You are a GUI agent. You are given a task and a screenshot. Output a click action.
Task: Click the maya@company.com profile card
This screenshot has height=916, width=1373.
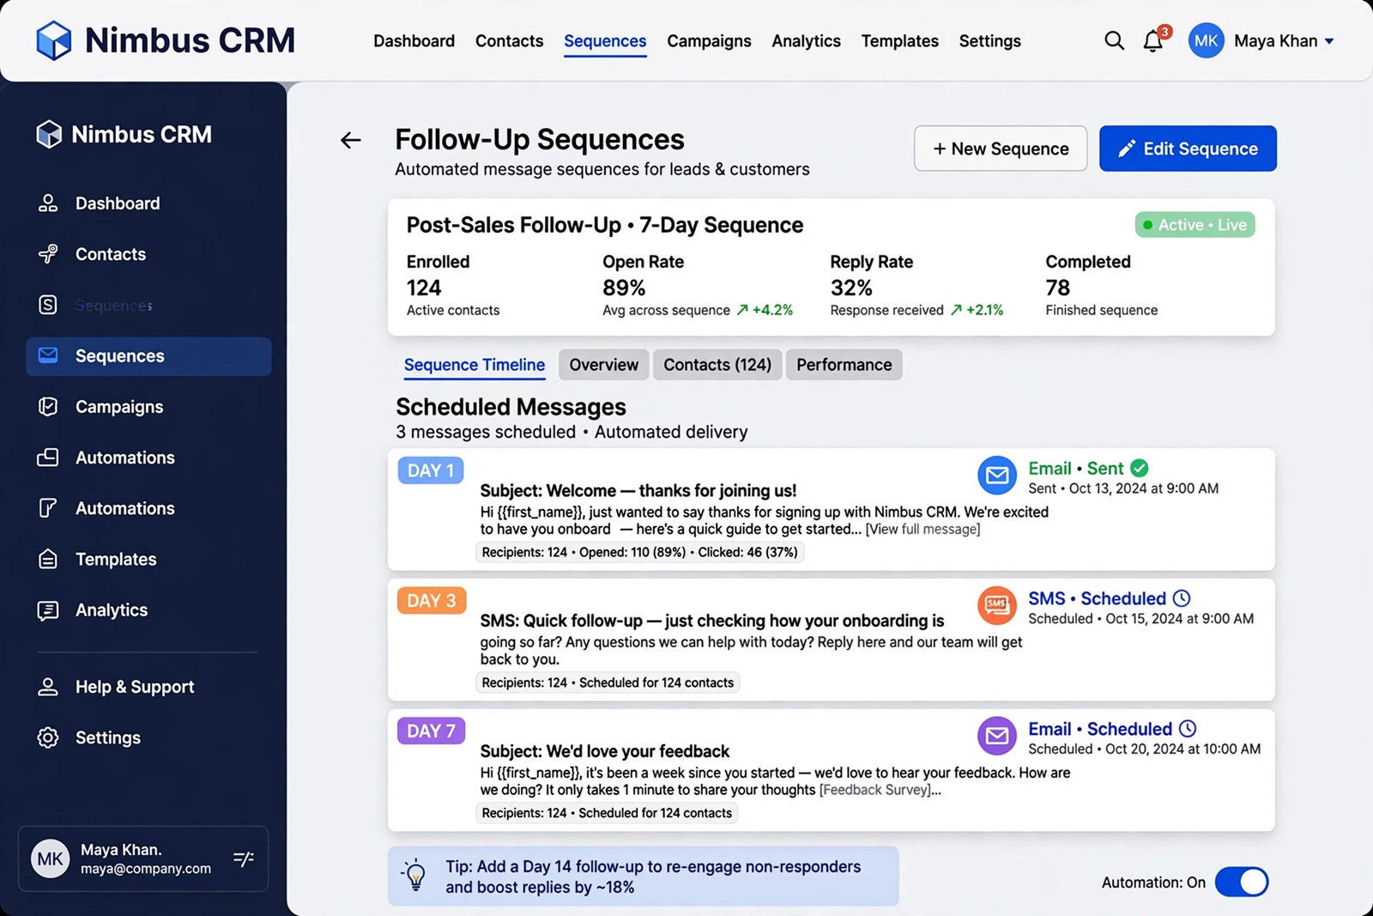tap(143, 858)
